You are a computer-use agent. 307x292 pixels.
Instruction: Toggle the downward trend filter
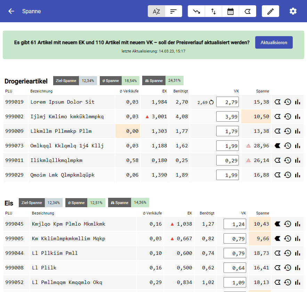pos(196,11)
